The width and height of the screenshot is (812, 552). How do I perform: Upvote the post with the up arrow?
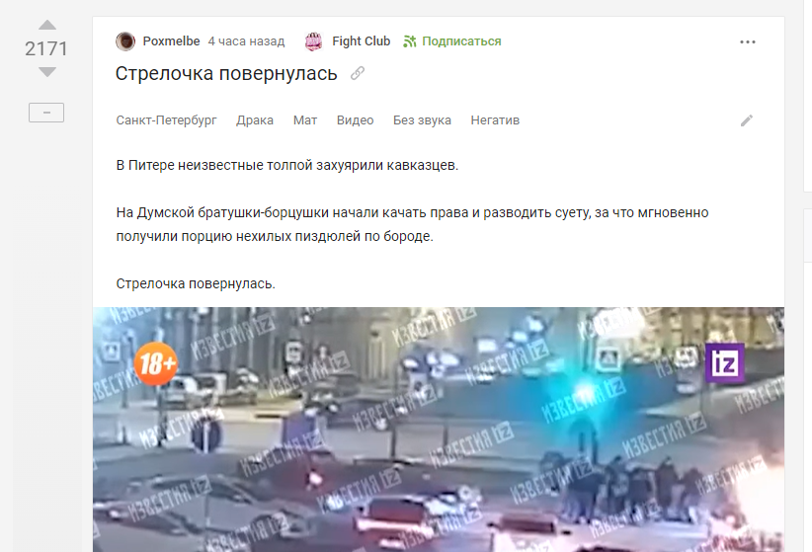tap(47, 25)
